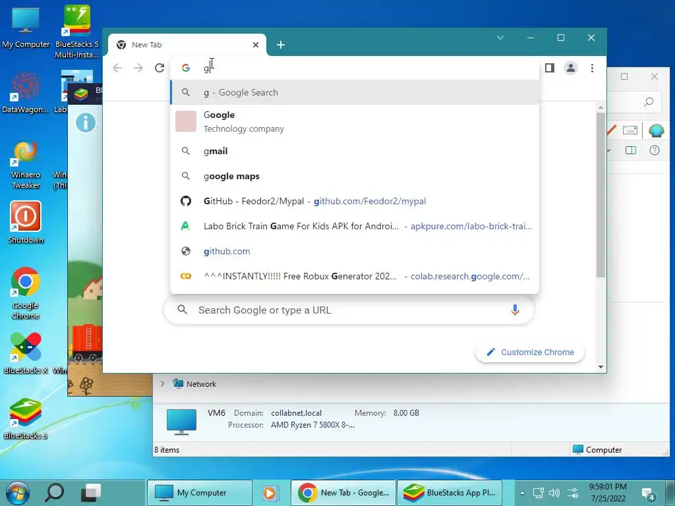
Task: Open the github.com suggestion
Action: pos(355,251)
